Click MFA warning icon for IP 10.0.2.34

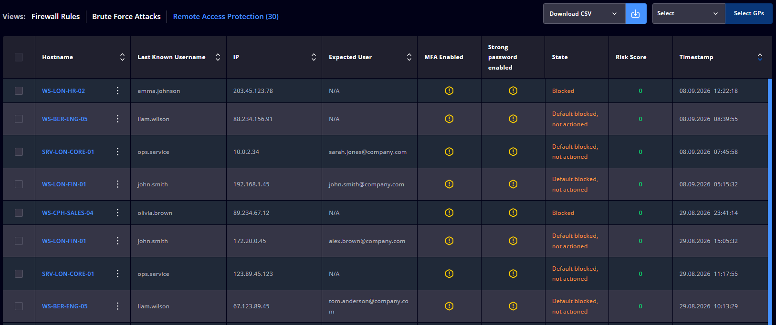(449, 152)
